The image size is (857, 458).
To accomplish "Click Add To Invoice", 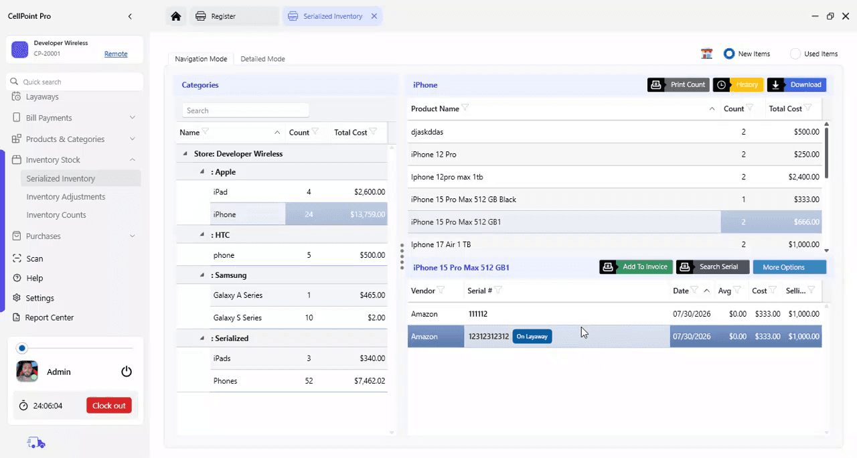I will [x=635, y=267].
